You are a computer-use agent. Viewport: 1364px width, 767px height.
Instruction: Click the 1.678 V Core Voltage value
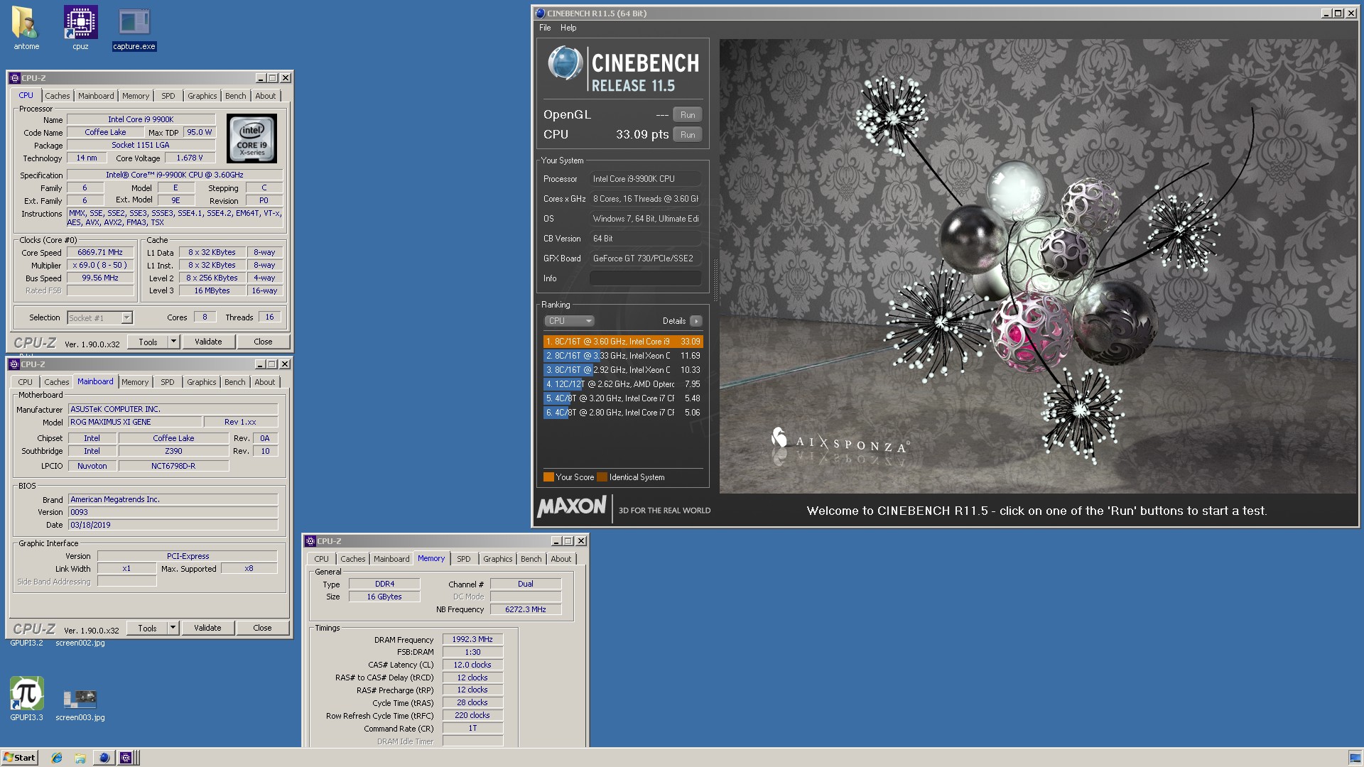[x=190, y=158]
